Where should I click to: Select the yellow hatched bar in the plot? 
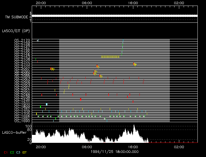click(110, 57)
